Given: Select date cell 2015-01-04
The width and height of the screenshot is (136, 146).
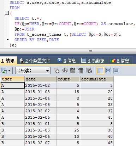Looking at the screenshot, I should 40,98.
